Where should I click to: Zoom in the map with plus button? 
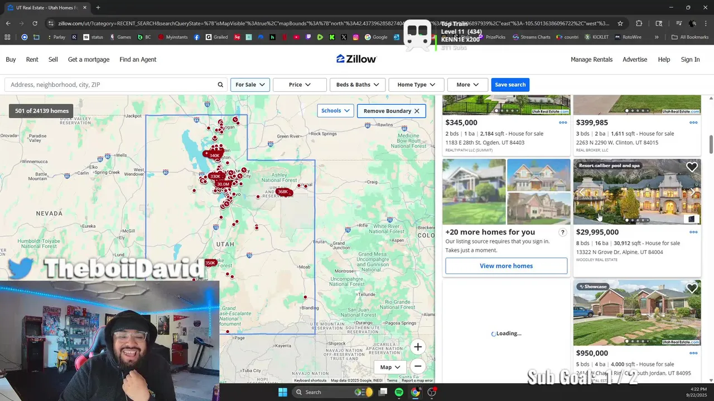click(418, 347)
